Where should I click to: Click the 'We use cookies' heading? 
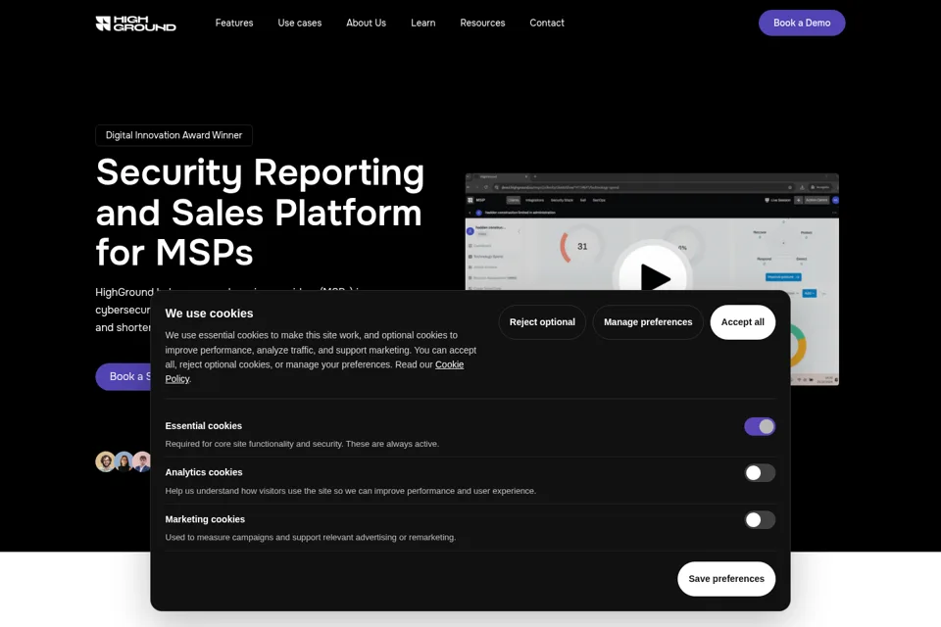click(x=209, y=313)
